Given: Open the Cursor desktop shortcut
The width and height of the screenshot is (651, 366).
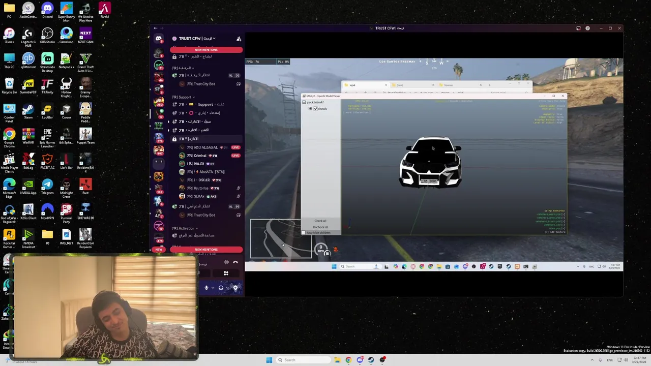Looking at the screenshot, I should point(66,111).
